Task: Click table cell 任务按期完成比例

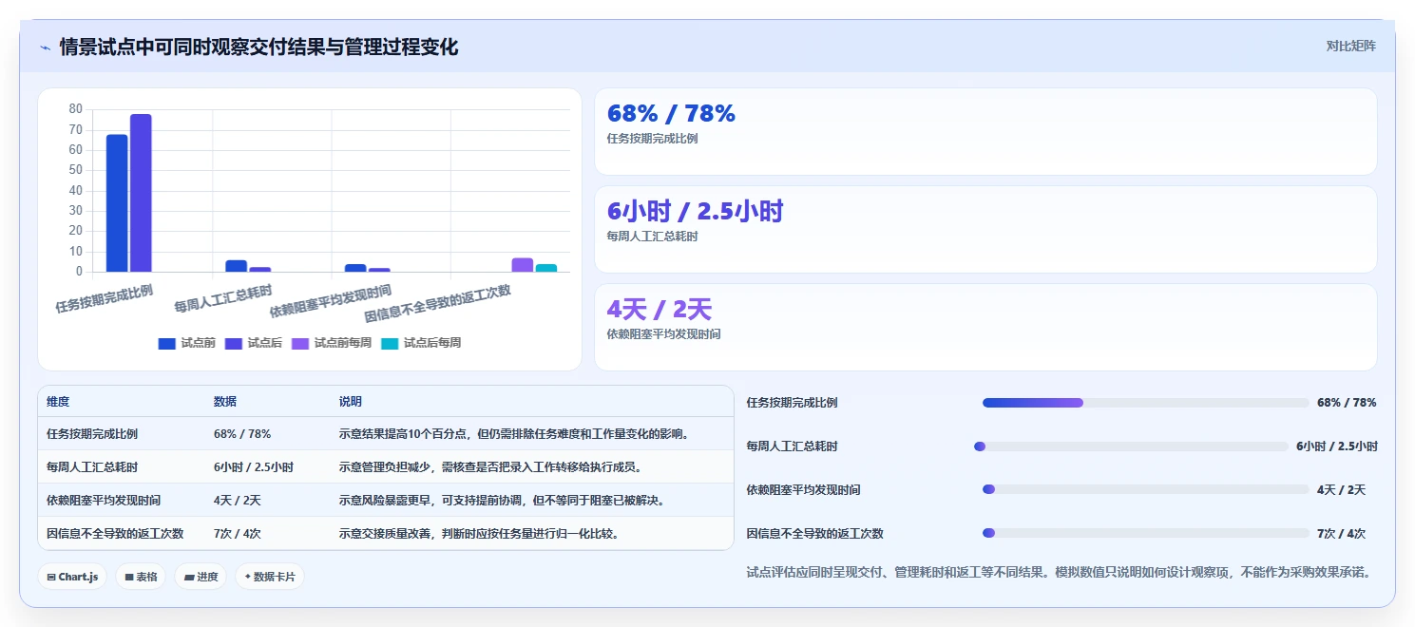Action: point(92,434)
